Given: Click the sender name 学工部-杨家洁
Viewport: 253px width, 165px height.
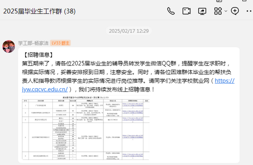Looking at the screenshot, I should pyautogui.click(x=33, y=43).
